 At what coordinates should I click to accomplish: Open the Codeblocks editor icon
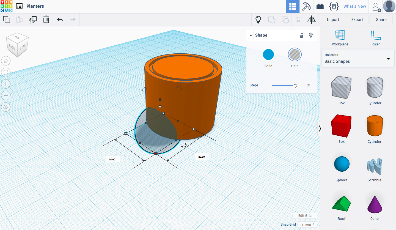click(x=334, y=6)
